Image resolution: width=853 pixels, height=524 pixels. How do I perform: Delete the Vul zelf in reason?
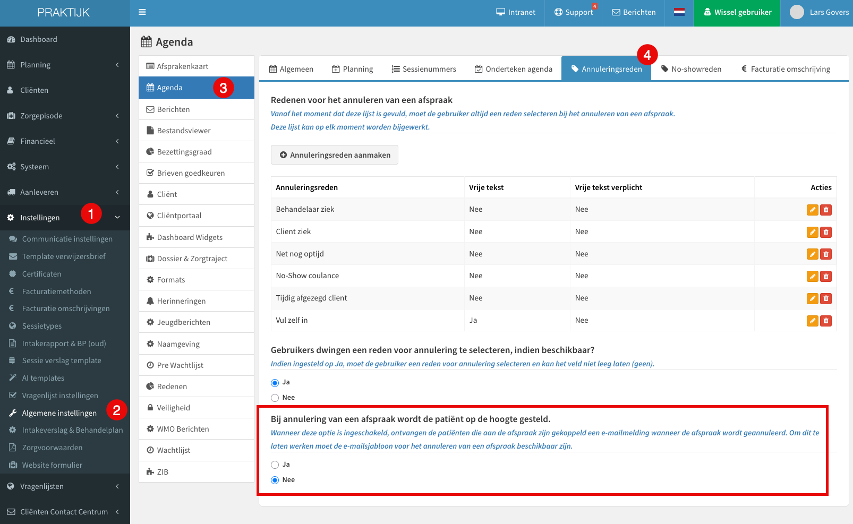point(825,321)
